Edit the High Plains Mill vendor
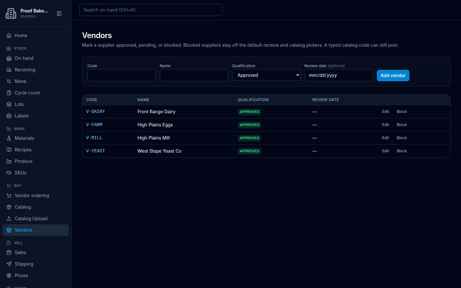The width and height of the screenshot is (461, 288). pos(385,138)
